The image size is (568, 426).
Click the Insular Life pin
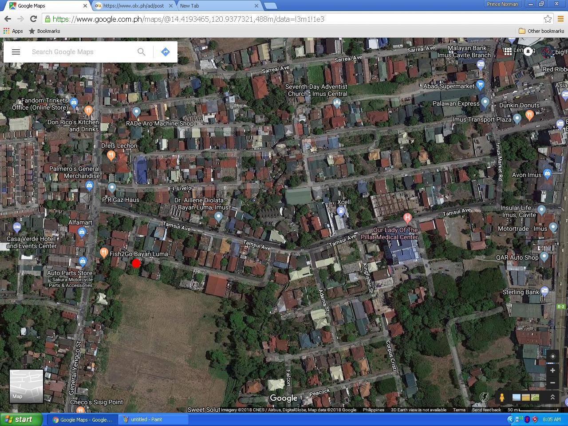(x=541, y=209)
